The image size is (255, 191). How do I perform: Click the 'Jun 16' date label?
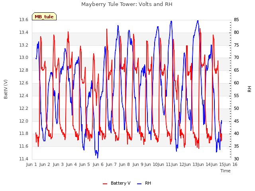231,165
